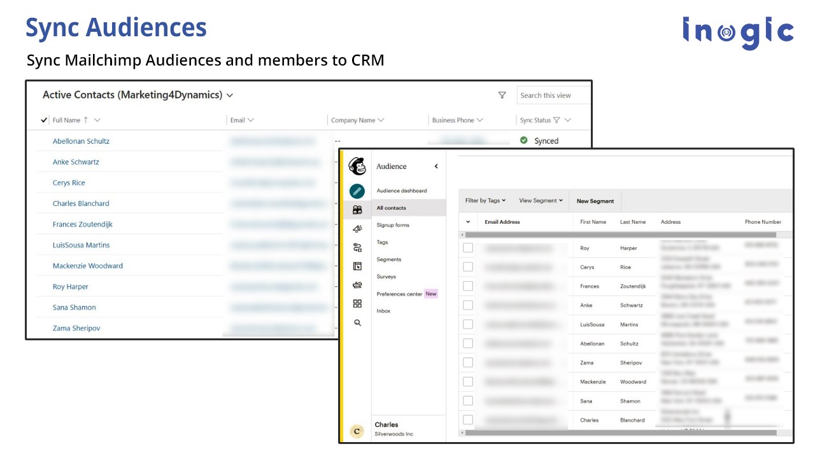Open the Campaigns megaphone icon
This screenshot has width=815, height=458.
pos(357,228)
